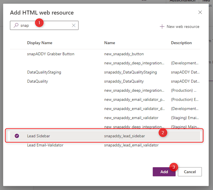Select new_snapaddy_button name entry
The width and height of the screenshot is (213, 190).
point(124,54)
